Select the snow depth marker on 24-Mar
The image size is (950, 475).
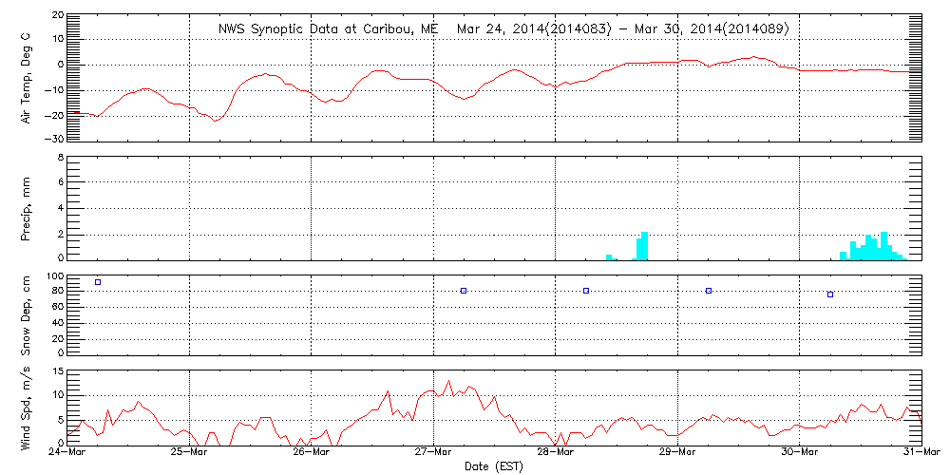pos(98,282)
